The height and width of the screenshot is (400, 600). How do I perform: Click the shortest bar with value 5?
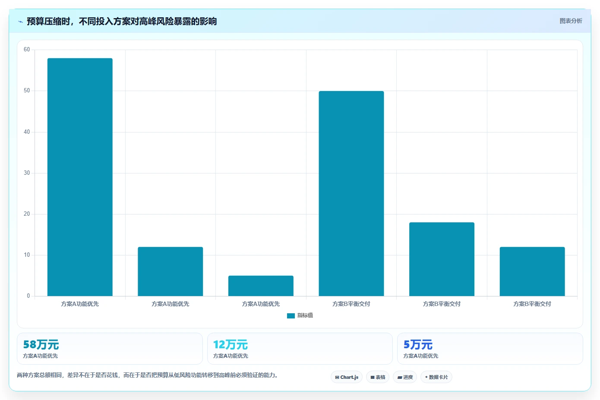point(261,286)
